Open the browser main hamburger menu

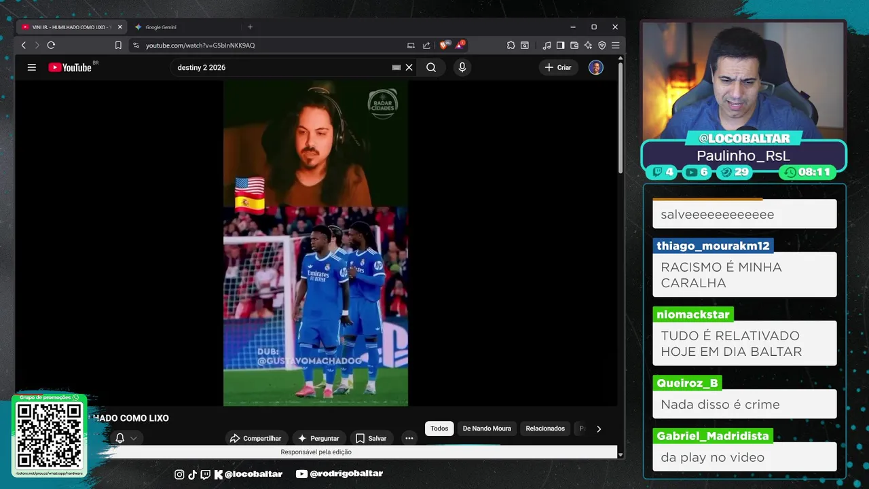615,46
